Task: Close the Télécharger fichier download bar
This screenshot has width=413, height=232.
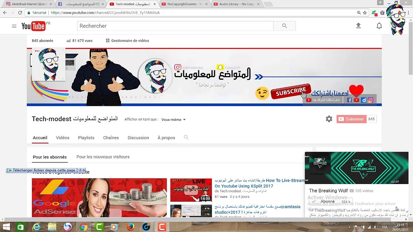Action: coord(84,170)
